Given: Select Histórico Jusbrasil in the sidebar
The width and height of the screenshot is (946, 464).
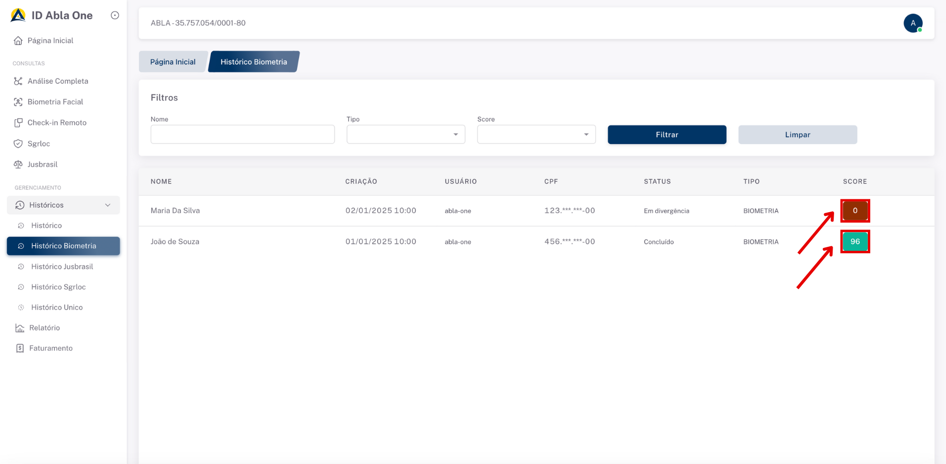Looking at the screenshot, I should tap(62, 267).
